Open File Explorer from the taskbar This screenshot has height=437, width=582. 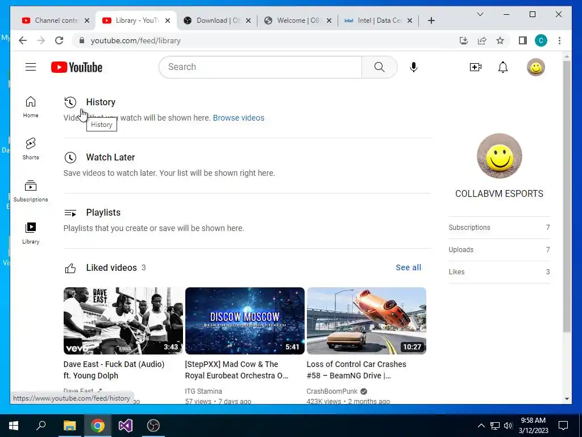[69, 426]
